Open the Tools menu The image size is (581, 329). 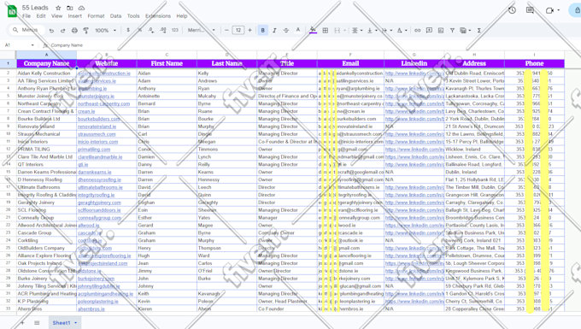tap(133, 16)
